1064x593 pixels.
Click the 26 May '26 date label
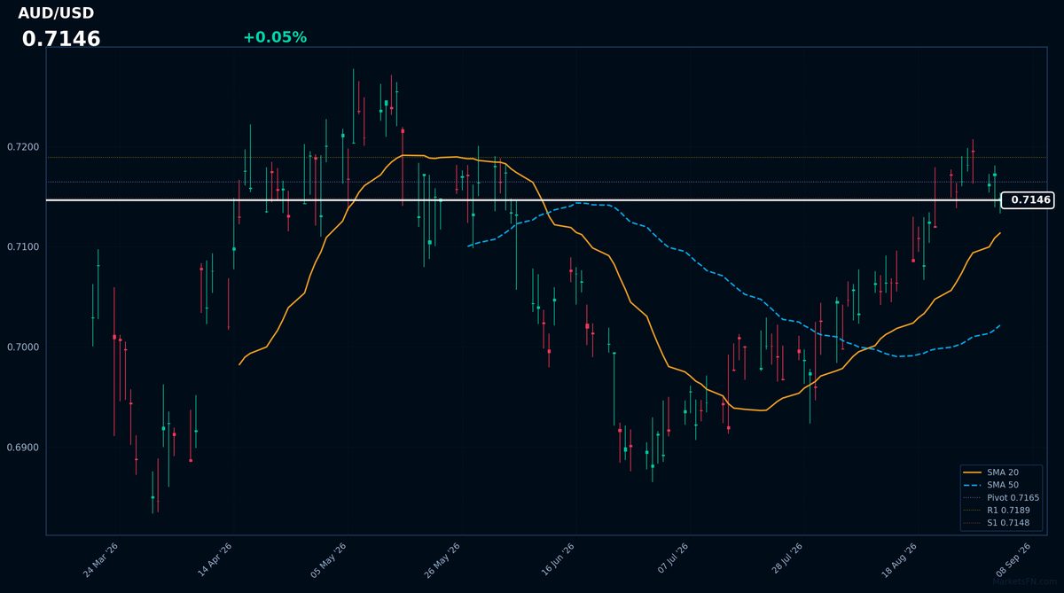pos(442,560)
